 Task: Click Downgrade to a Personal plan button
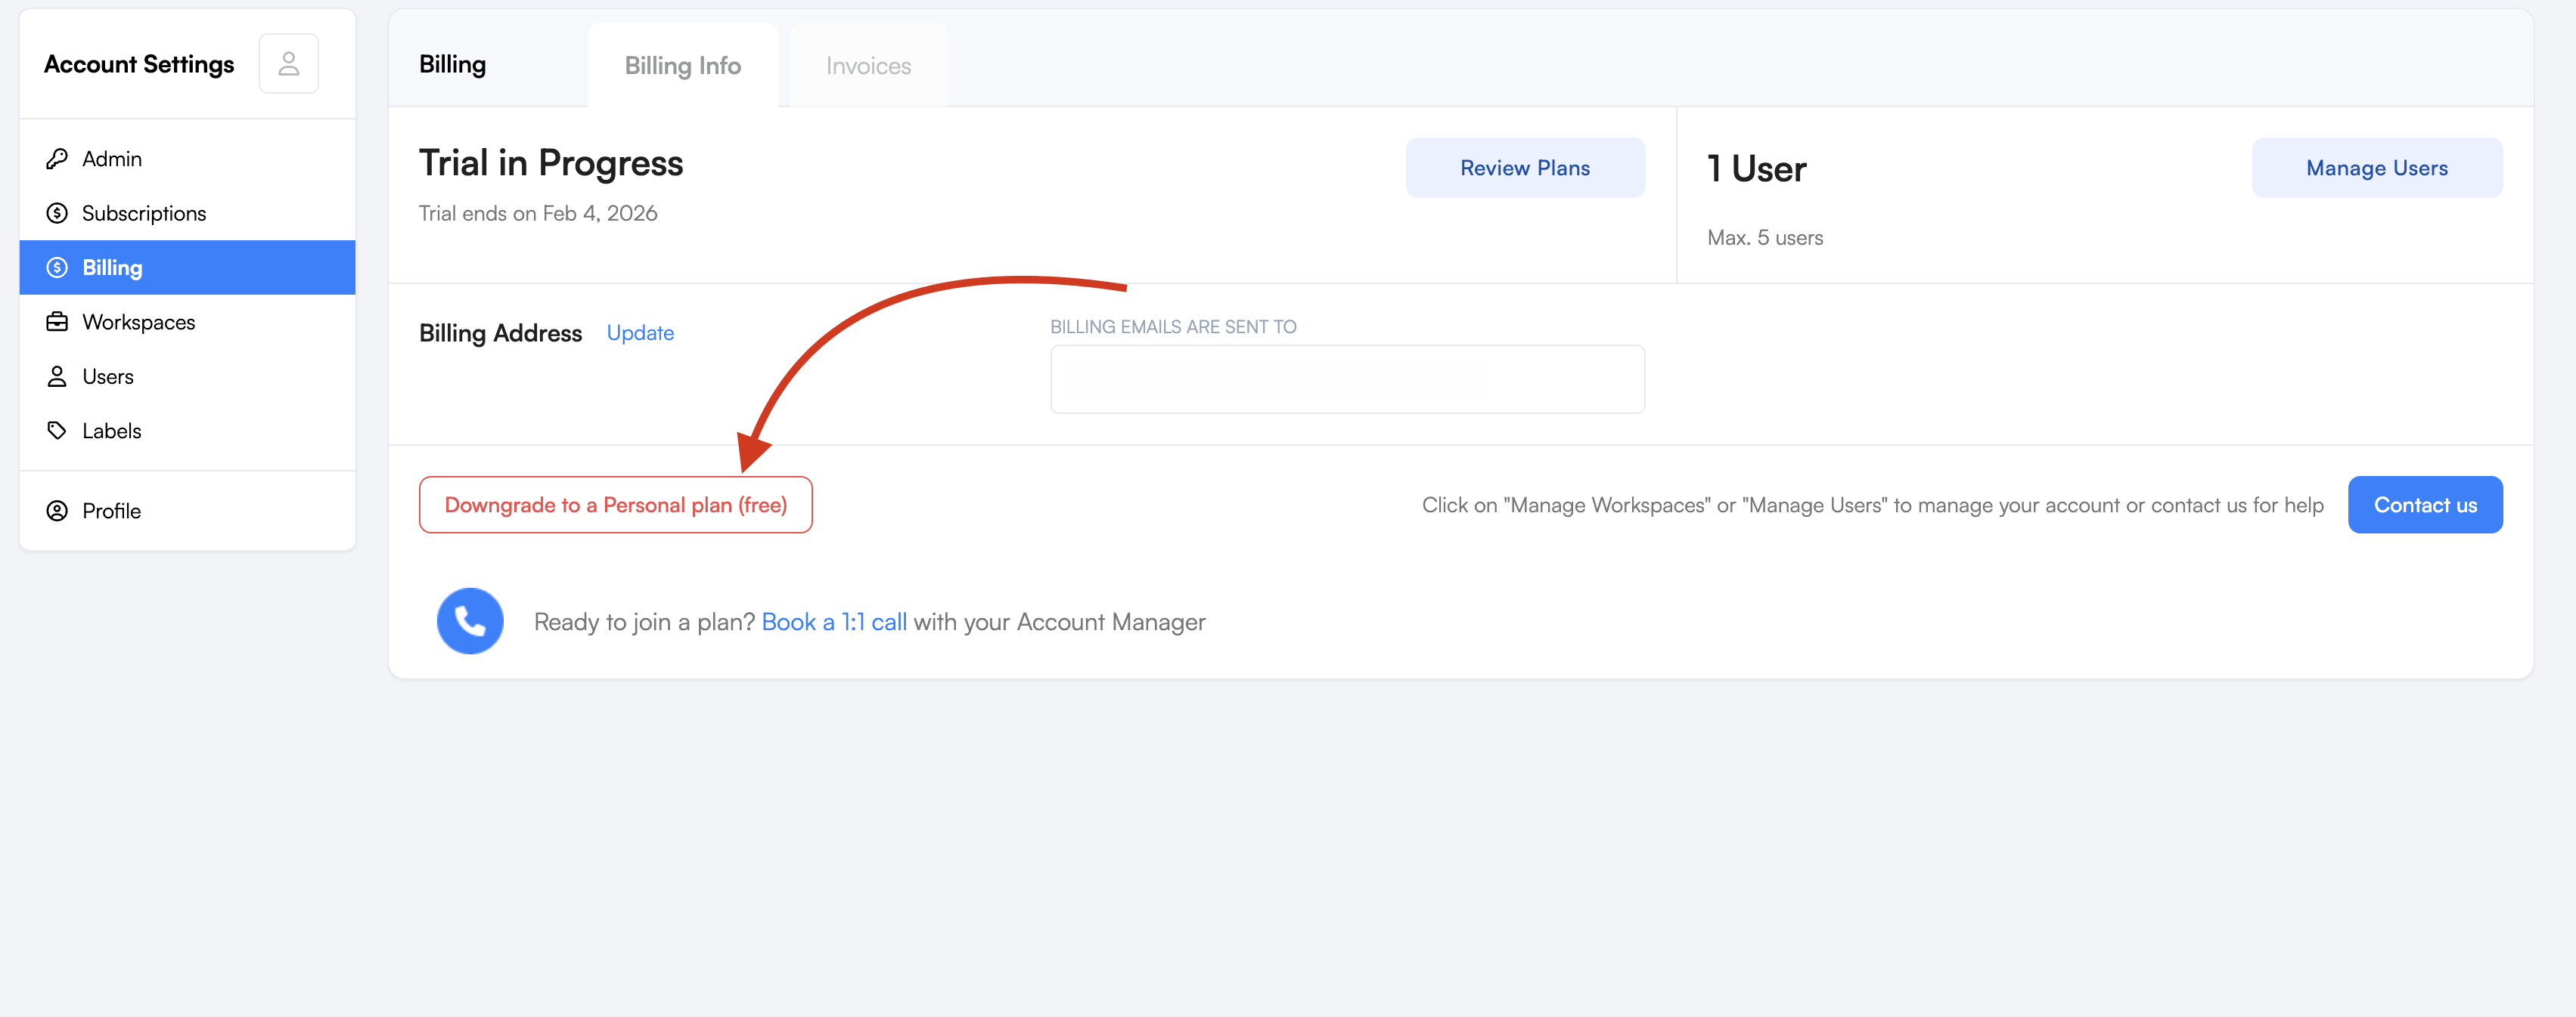[615, 505]
